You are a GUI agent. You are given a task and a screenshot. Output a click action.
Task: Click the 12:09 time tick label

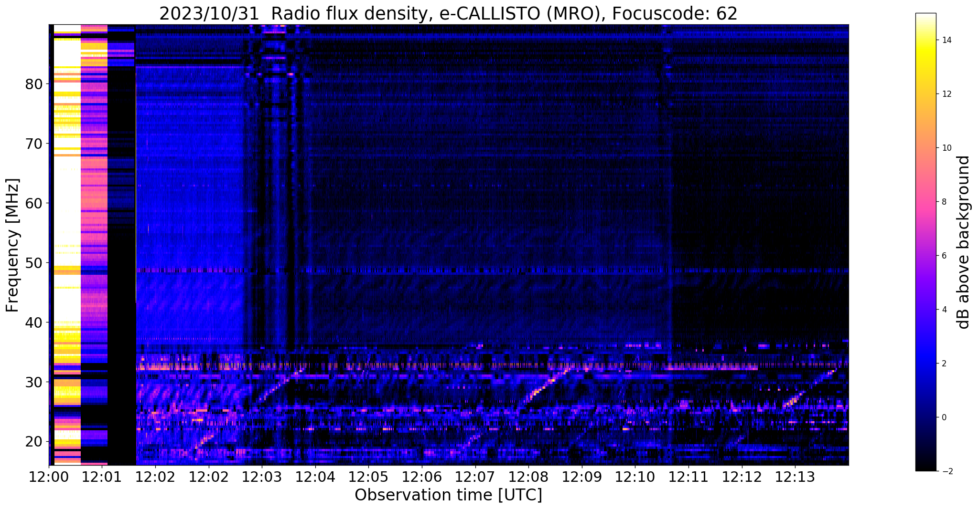tap(582, 477)
